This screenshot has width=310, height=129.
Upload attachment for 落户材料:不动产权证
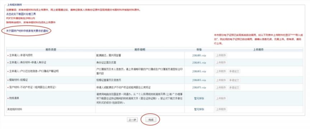[x=221, y=87]
